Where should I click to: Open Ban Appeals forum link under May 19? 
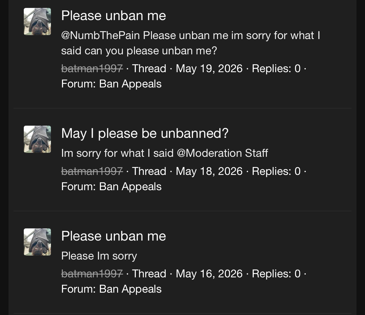pos(130,84)
